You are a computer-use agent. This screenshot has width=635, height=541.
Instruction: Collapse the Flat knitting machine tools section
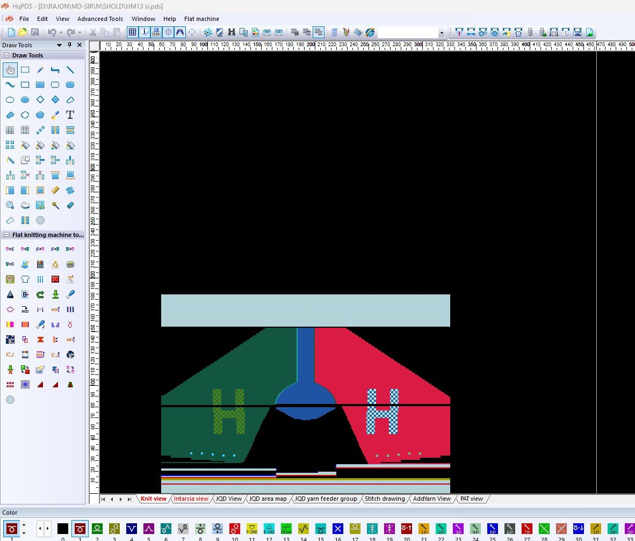[x=7, y=235]
